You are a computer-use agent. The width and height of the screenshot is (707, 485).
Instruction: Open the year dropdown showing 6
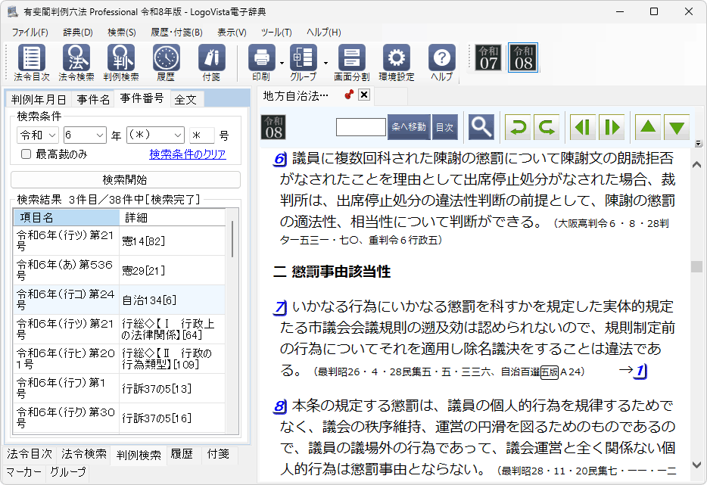pyautogui.click(x=85, y=135)
